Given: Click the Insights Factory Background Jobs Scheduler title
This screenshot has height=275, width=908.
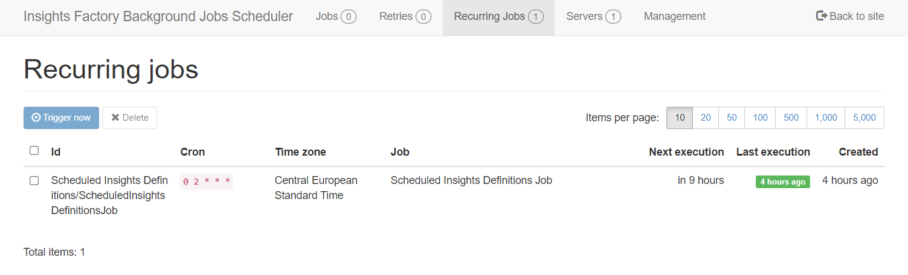Looking at the screenshot, I should [x=158, y=17].
